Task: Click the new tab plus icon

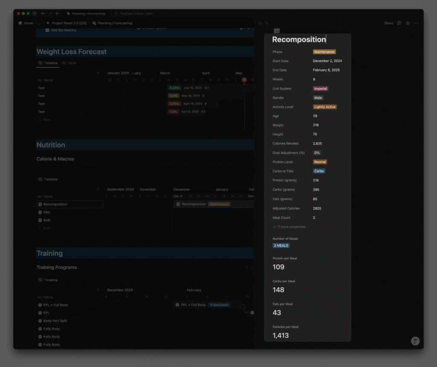Action: coord(57,14)
